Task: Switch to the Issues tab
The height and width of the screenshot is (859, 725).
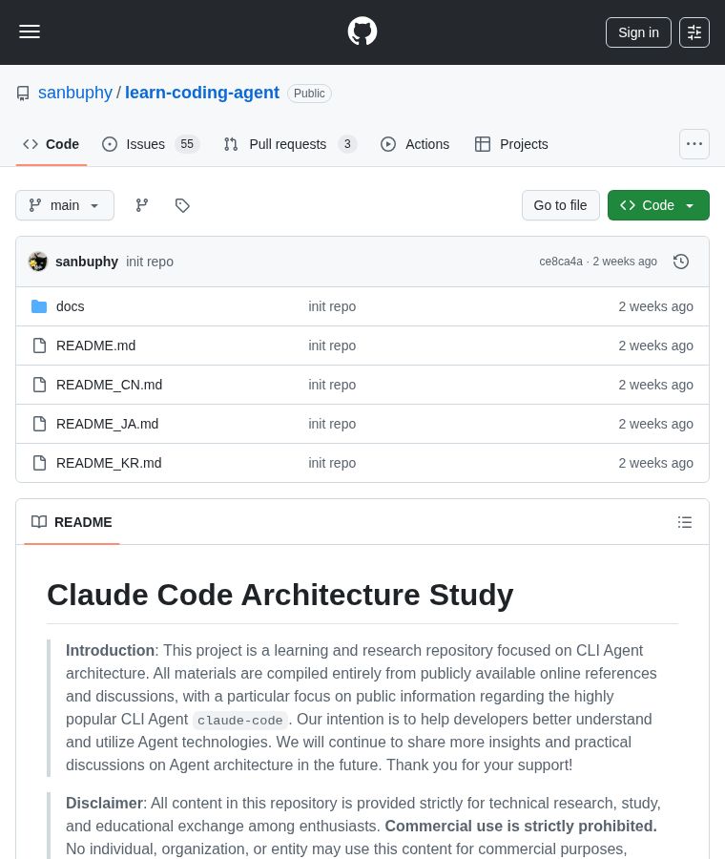Action: [x=151, y=144]
